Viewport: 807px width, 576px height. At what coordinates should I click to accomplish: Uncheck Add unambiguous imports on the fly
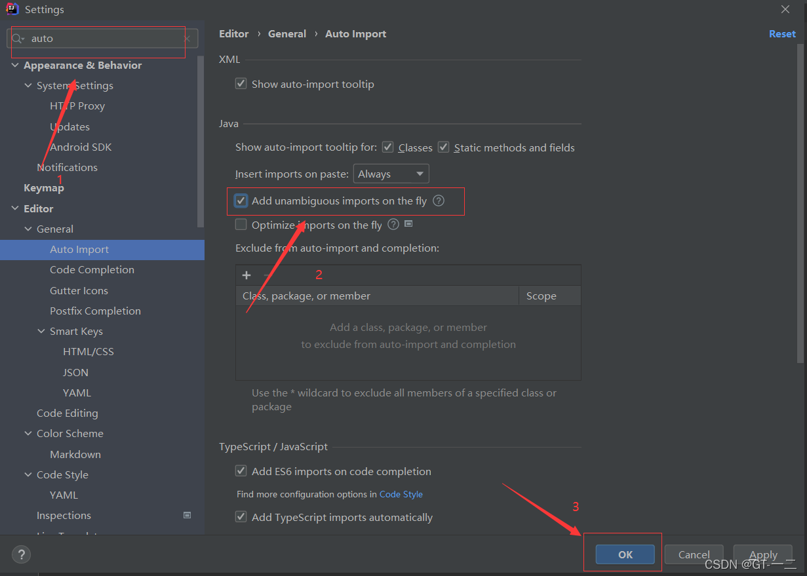click(241, 201)
